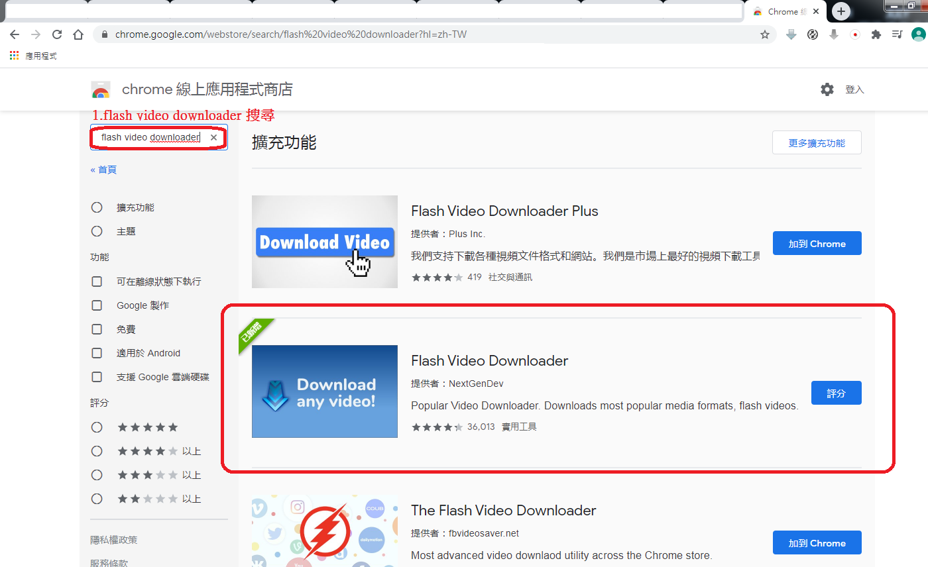Open the media control playlist icon

click(897, 34)
